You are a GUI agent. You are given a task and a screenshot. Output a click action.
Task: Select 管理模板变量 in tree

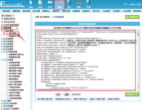coord(14,57)
